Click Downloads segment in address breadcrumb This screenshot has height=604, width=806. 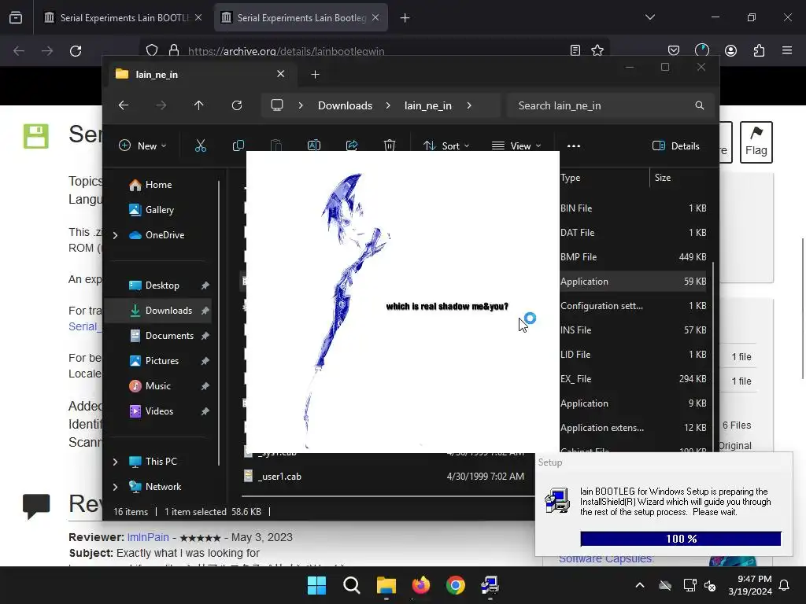[345, 105]
